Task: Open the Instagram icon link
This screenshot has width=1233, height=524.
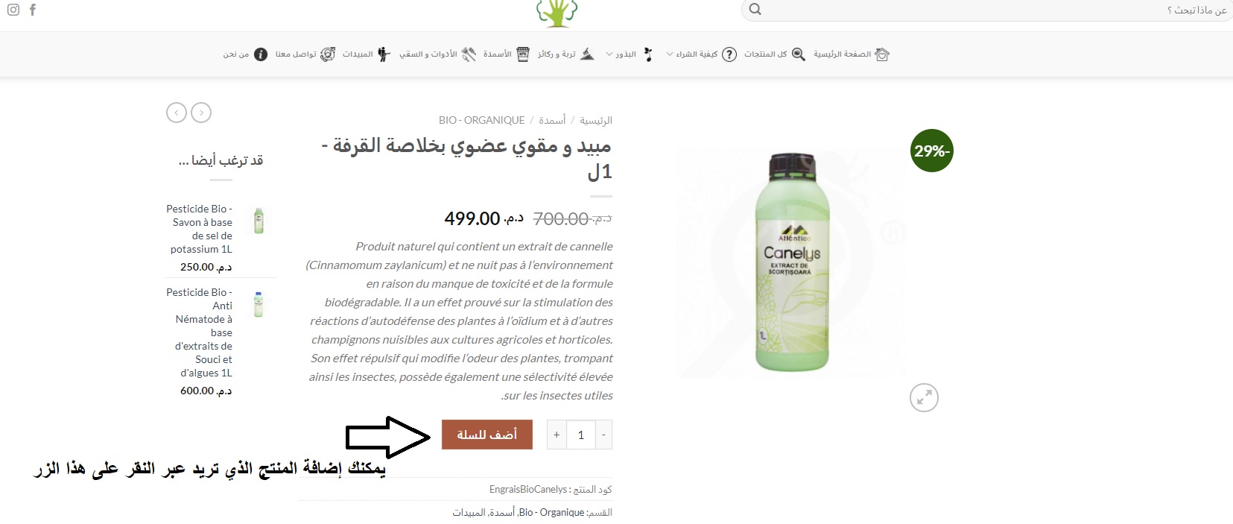Action: [x=13, y=10]
